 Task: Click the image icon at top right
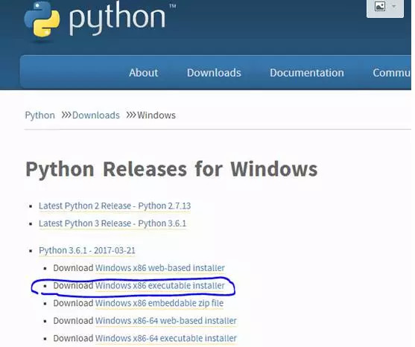380,7
